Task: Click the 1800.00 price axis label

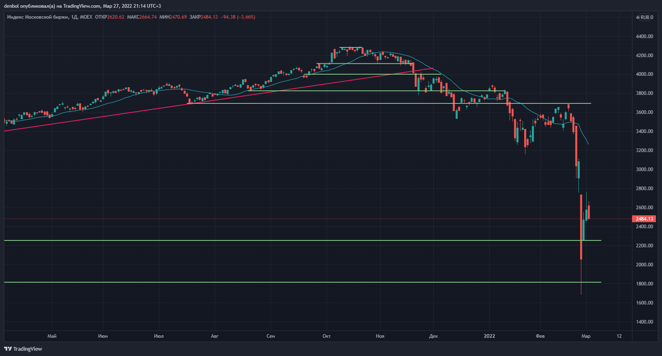Action: [x=645, y=284]
